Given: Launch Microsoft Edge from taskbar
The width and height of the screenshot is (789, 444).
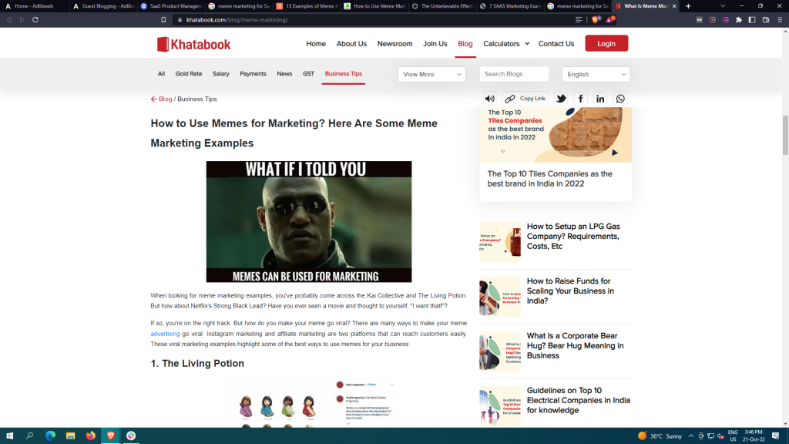Looking at the screenshot, I should pyautogui.click(x=50, y=436).
